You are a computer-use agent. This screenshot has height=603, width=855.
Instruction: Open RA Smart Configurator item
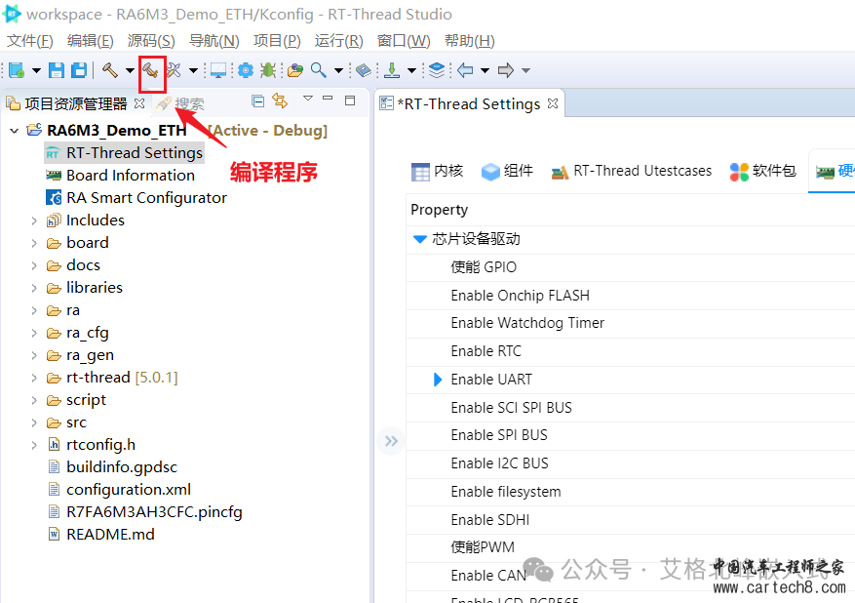click(136, 197)
